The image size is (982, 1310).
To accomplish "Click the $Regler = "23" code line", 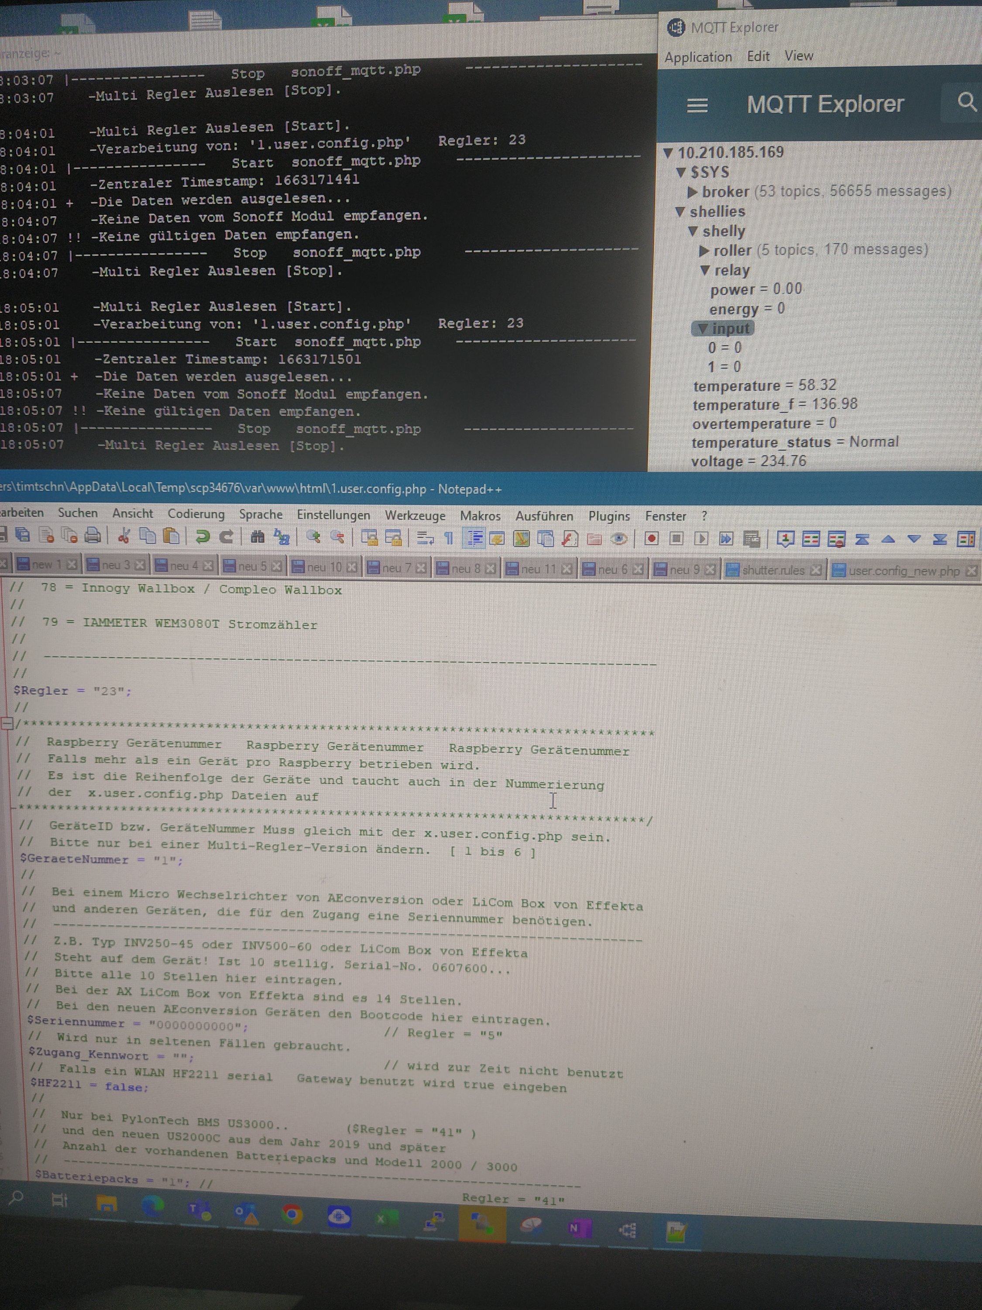I will tap(72, 690).
